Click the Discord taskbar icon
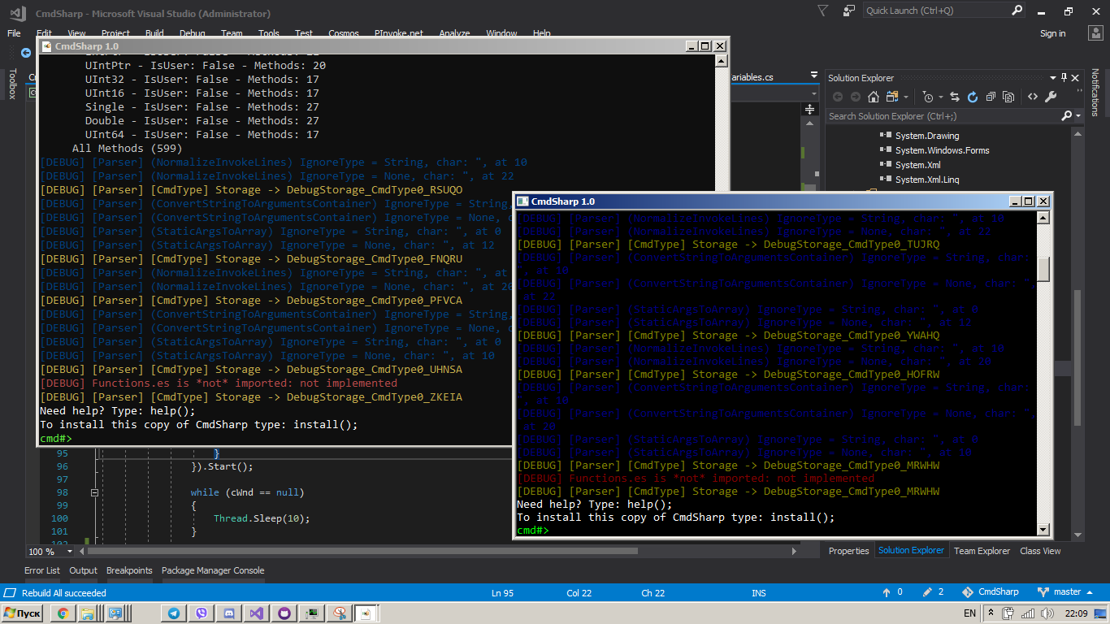The image size is (1110, 624). click(x=229, y=613)
